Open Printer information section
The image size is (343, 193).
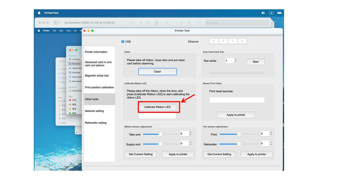coord(99,52)
